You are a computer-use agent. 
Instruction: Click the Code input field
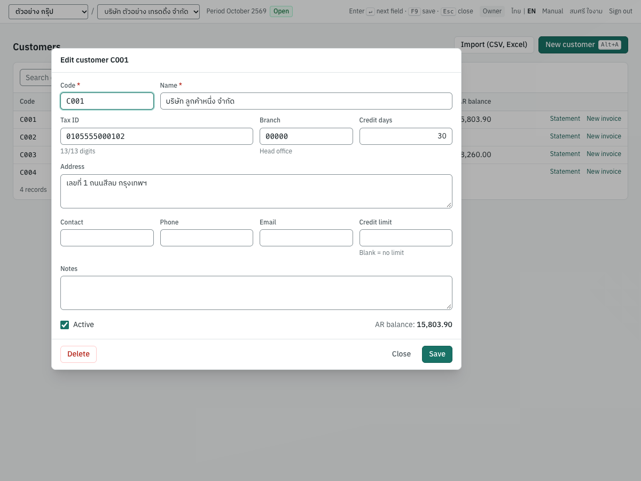click(107, 101)
